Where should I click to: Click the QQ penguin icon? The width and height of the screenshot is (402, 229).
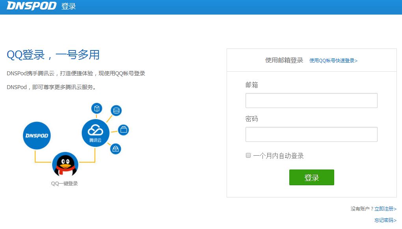click(x=65, y=164)
